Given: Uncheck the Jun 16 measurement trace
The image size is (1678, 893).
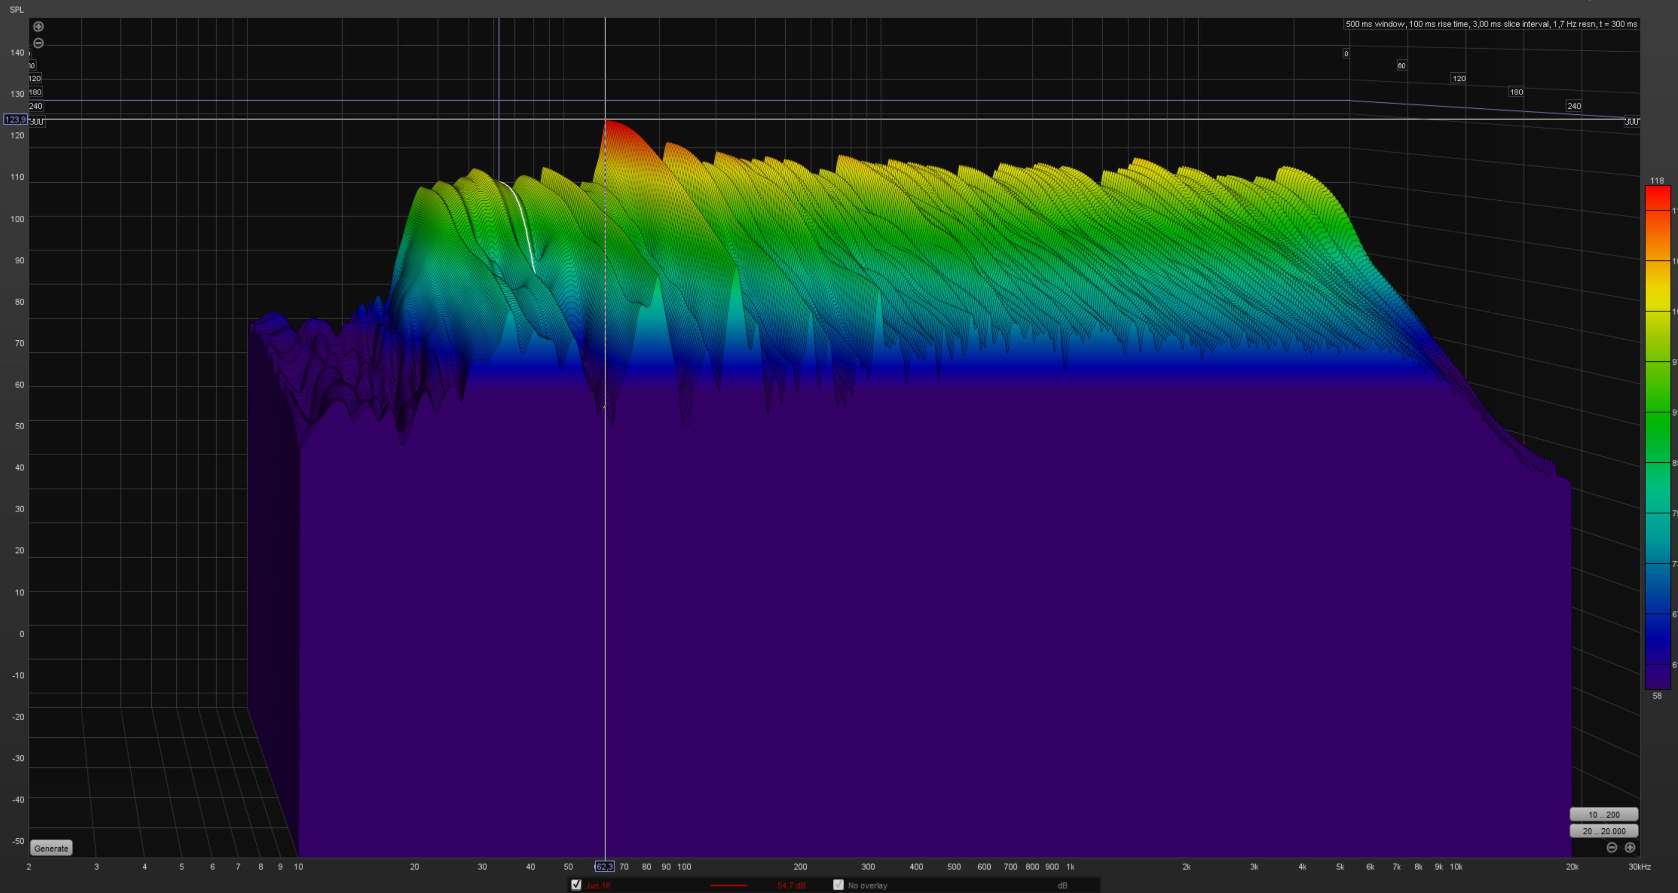Looking at the screenshot, I should (x=576, y=884).
